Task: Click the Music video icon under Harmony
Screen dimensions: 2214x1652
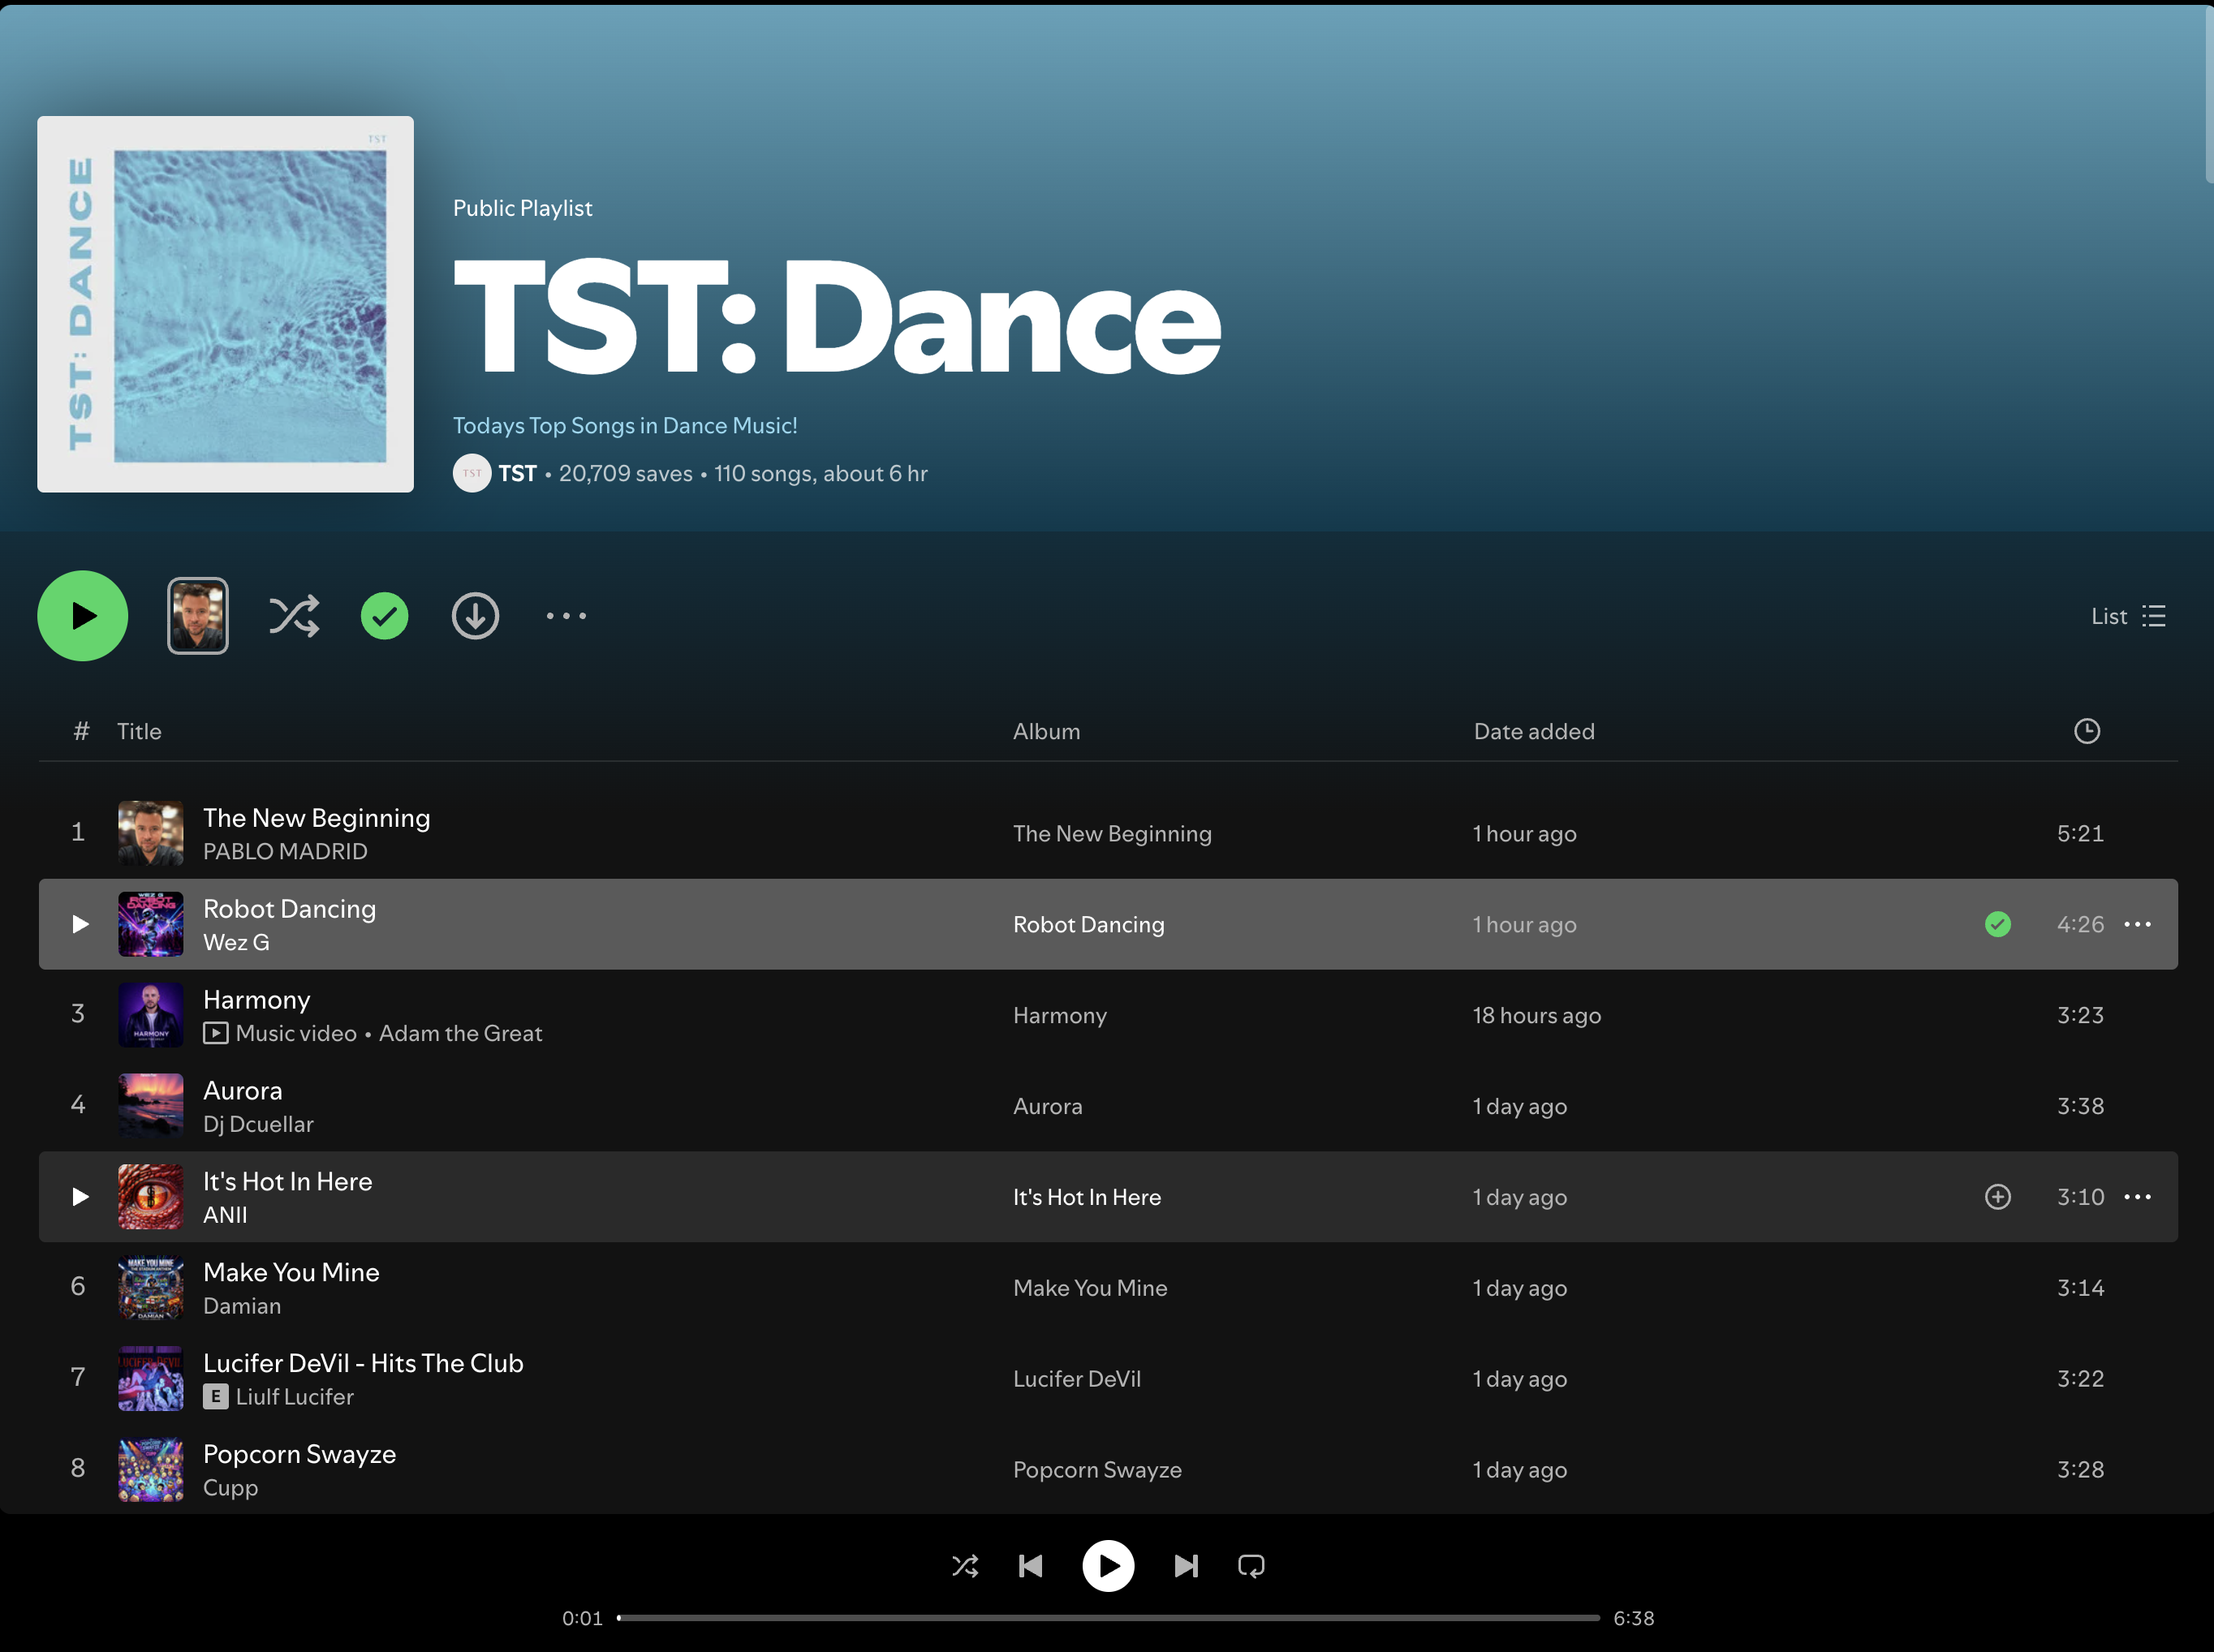Action: (x=215, y=1033)
